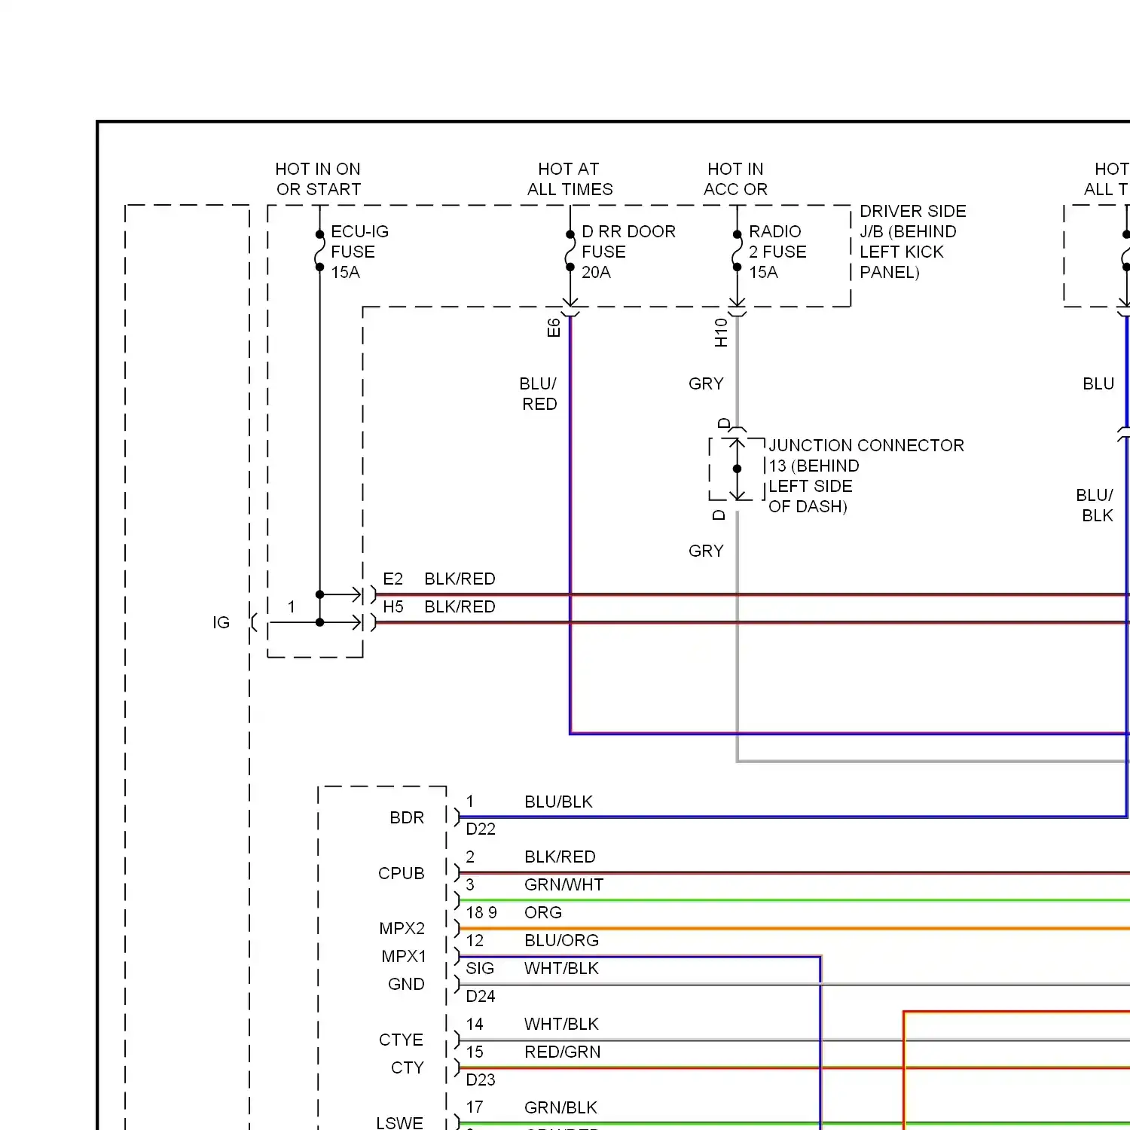Click the 'GRY' label just below H10
This screenshot has width=1130, height=1130.
pos(706,384)
